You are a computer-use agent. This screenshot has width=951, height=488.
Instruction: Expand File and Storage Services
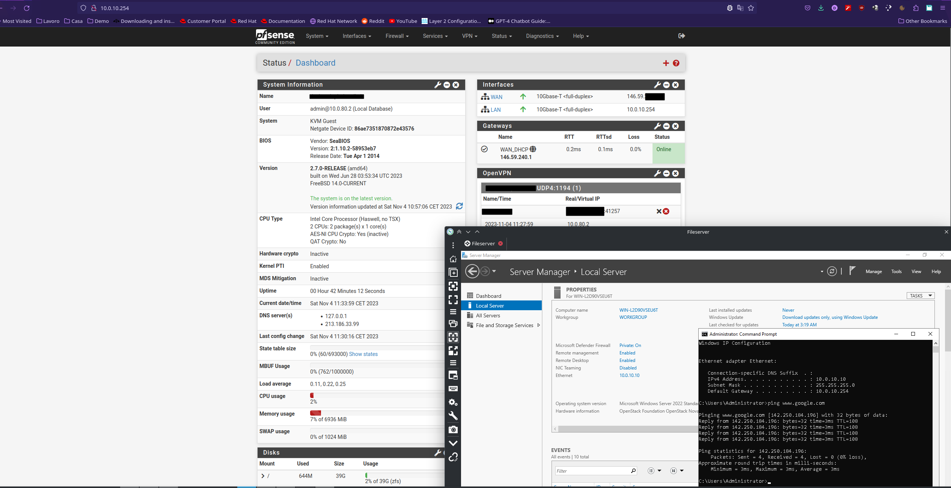coord(538,325)
